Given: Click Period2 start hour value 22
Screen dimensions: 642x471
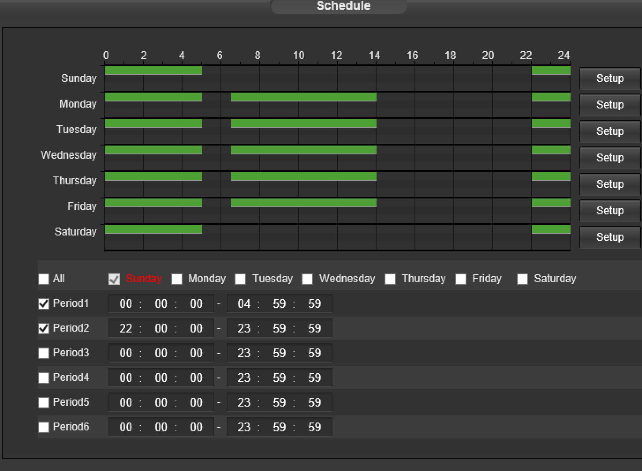Looking at the screenshot, I should pyautogui.click(x=126, y=329).
